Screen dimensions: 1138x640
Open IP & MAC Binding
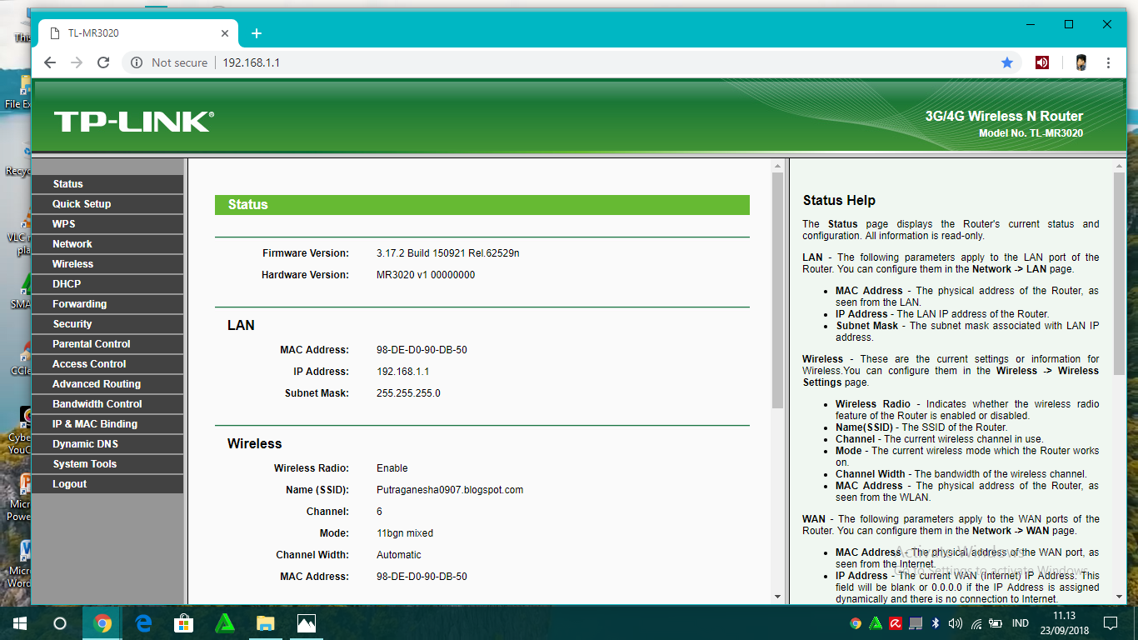[x=107, y=424]
